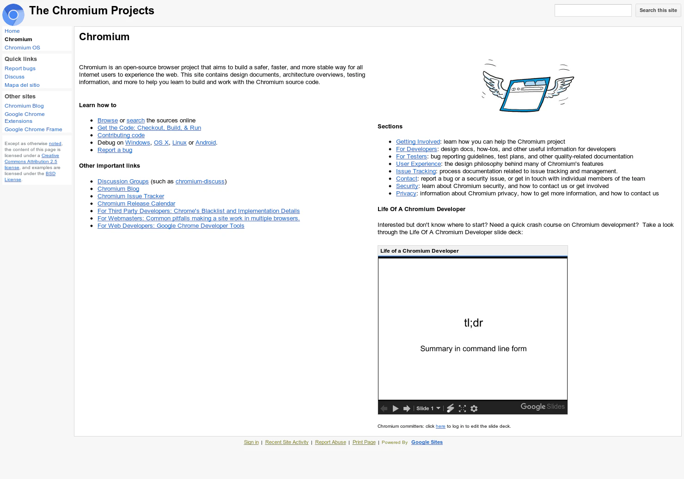This screenshot has height=479, width=684.
Task: Click the Browse sources link
Action: click(108, 121)
